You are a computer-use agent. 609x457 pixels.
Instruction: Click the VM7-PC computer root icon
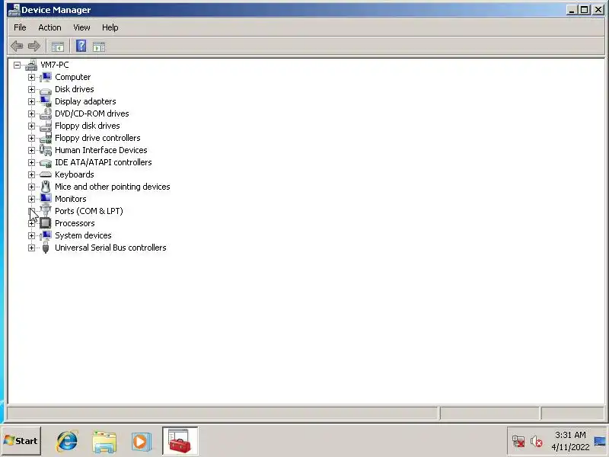pos(31,65)
